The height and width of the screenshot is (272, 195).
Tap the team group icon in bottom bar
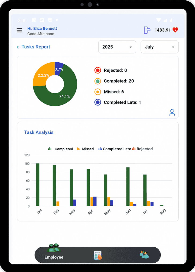(144, 255)
